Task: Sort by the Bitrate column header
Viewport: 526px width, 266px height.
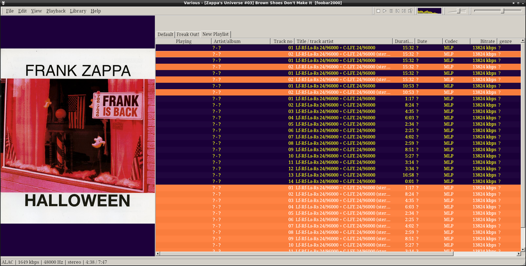Action: click(483, 41)
